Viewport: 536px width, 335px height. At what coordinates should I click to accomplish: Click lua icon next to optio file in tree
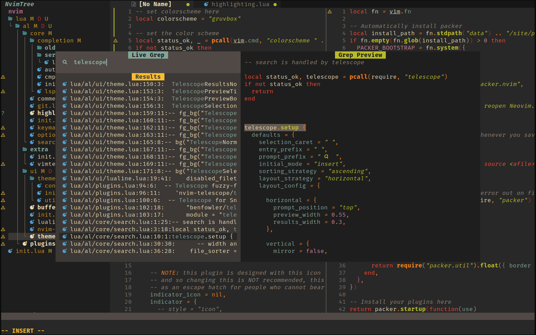pyautogui.click(x=32, y=135)
